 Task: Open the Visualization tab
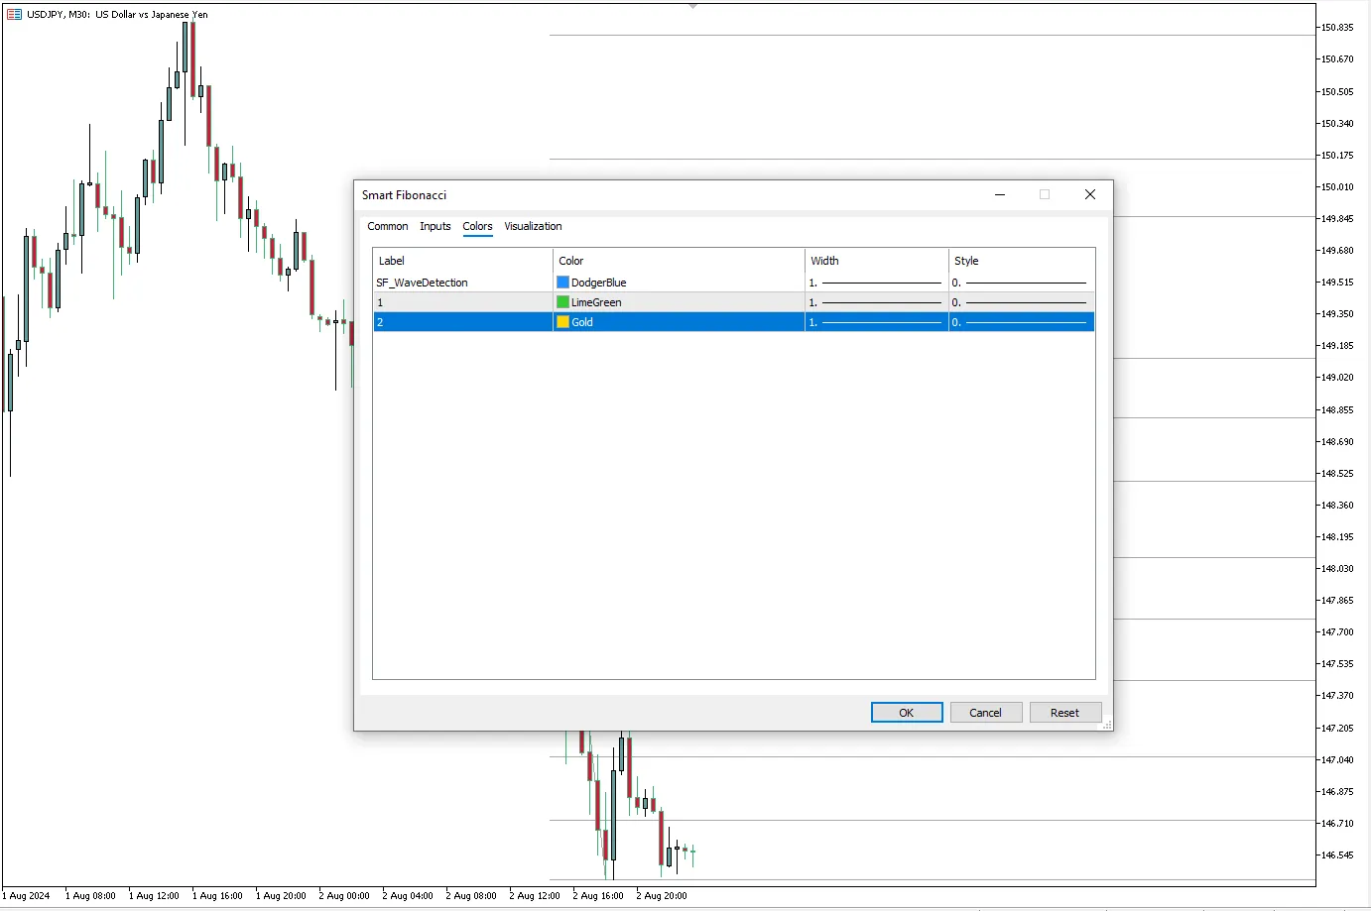click(533, 226)
